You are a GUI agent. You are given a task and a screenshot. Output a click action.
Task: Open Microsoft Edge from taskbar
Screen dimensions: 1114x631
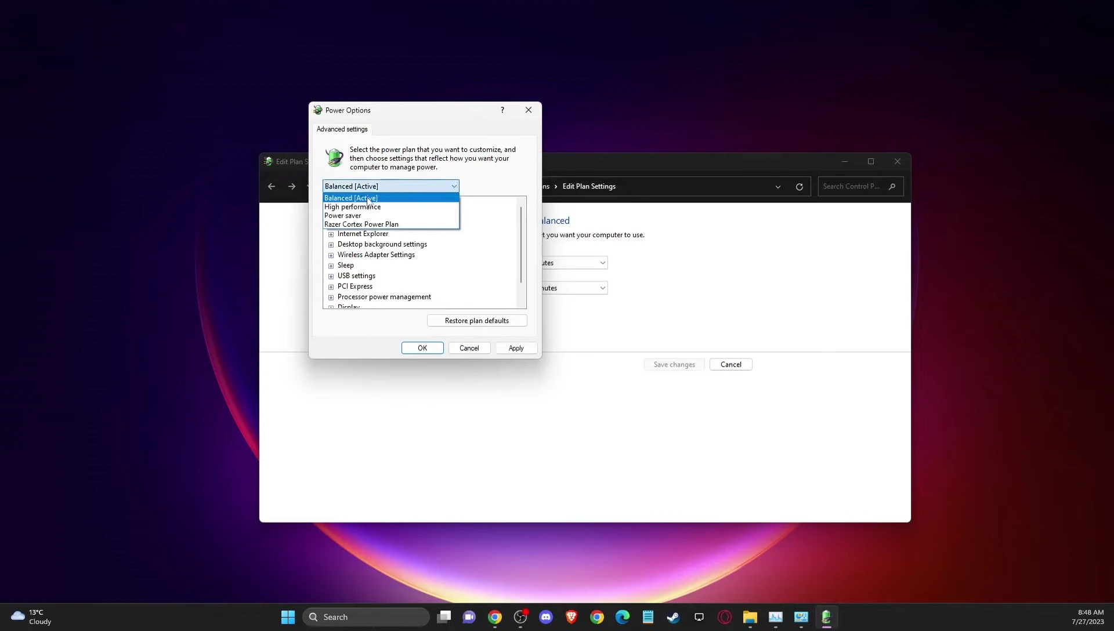coord(623,617)
